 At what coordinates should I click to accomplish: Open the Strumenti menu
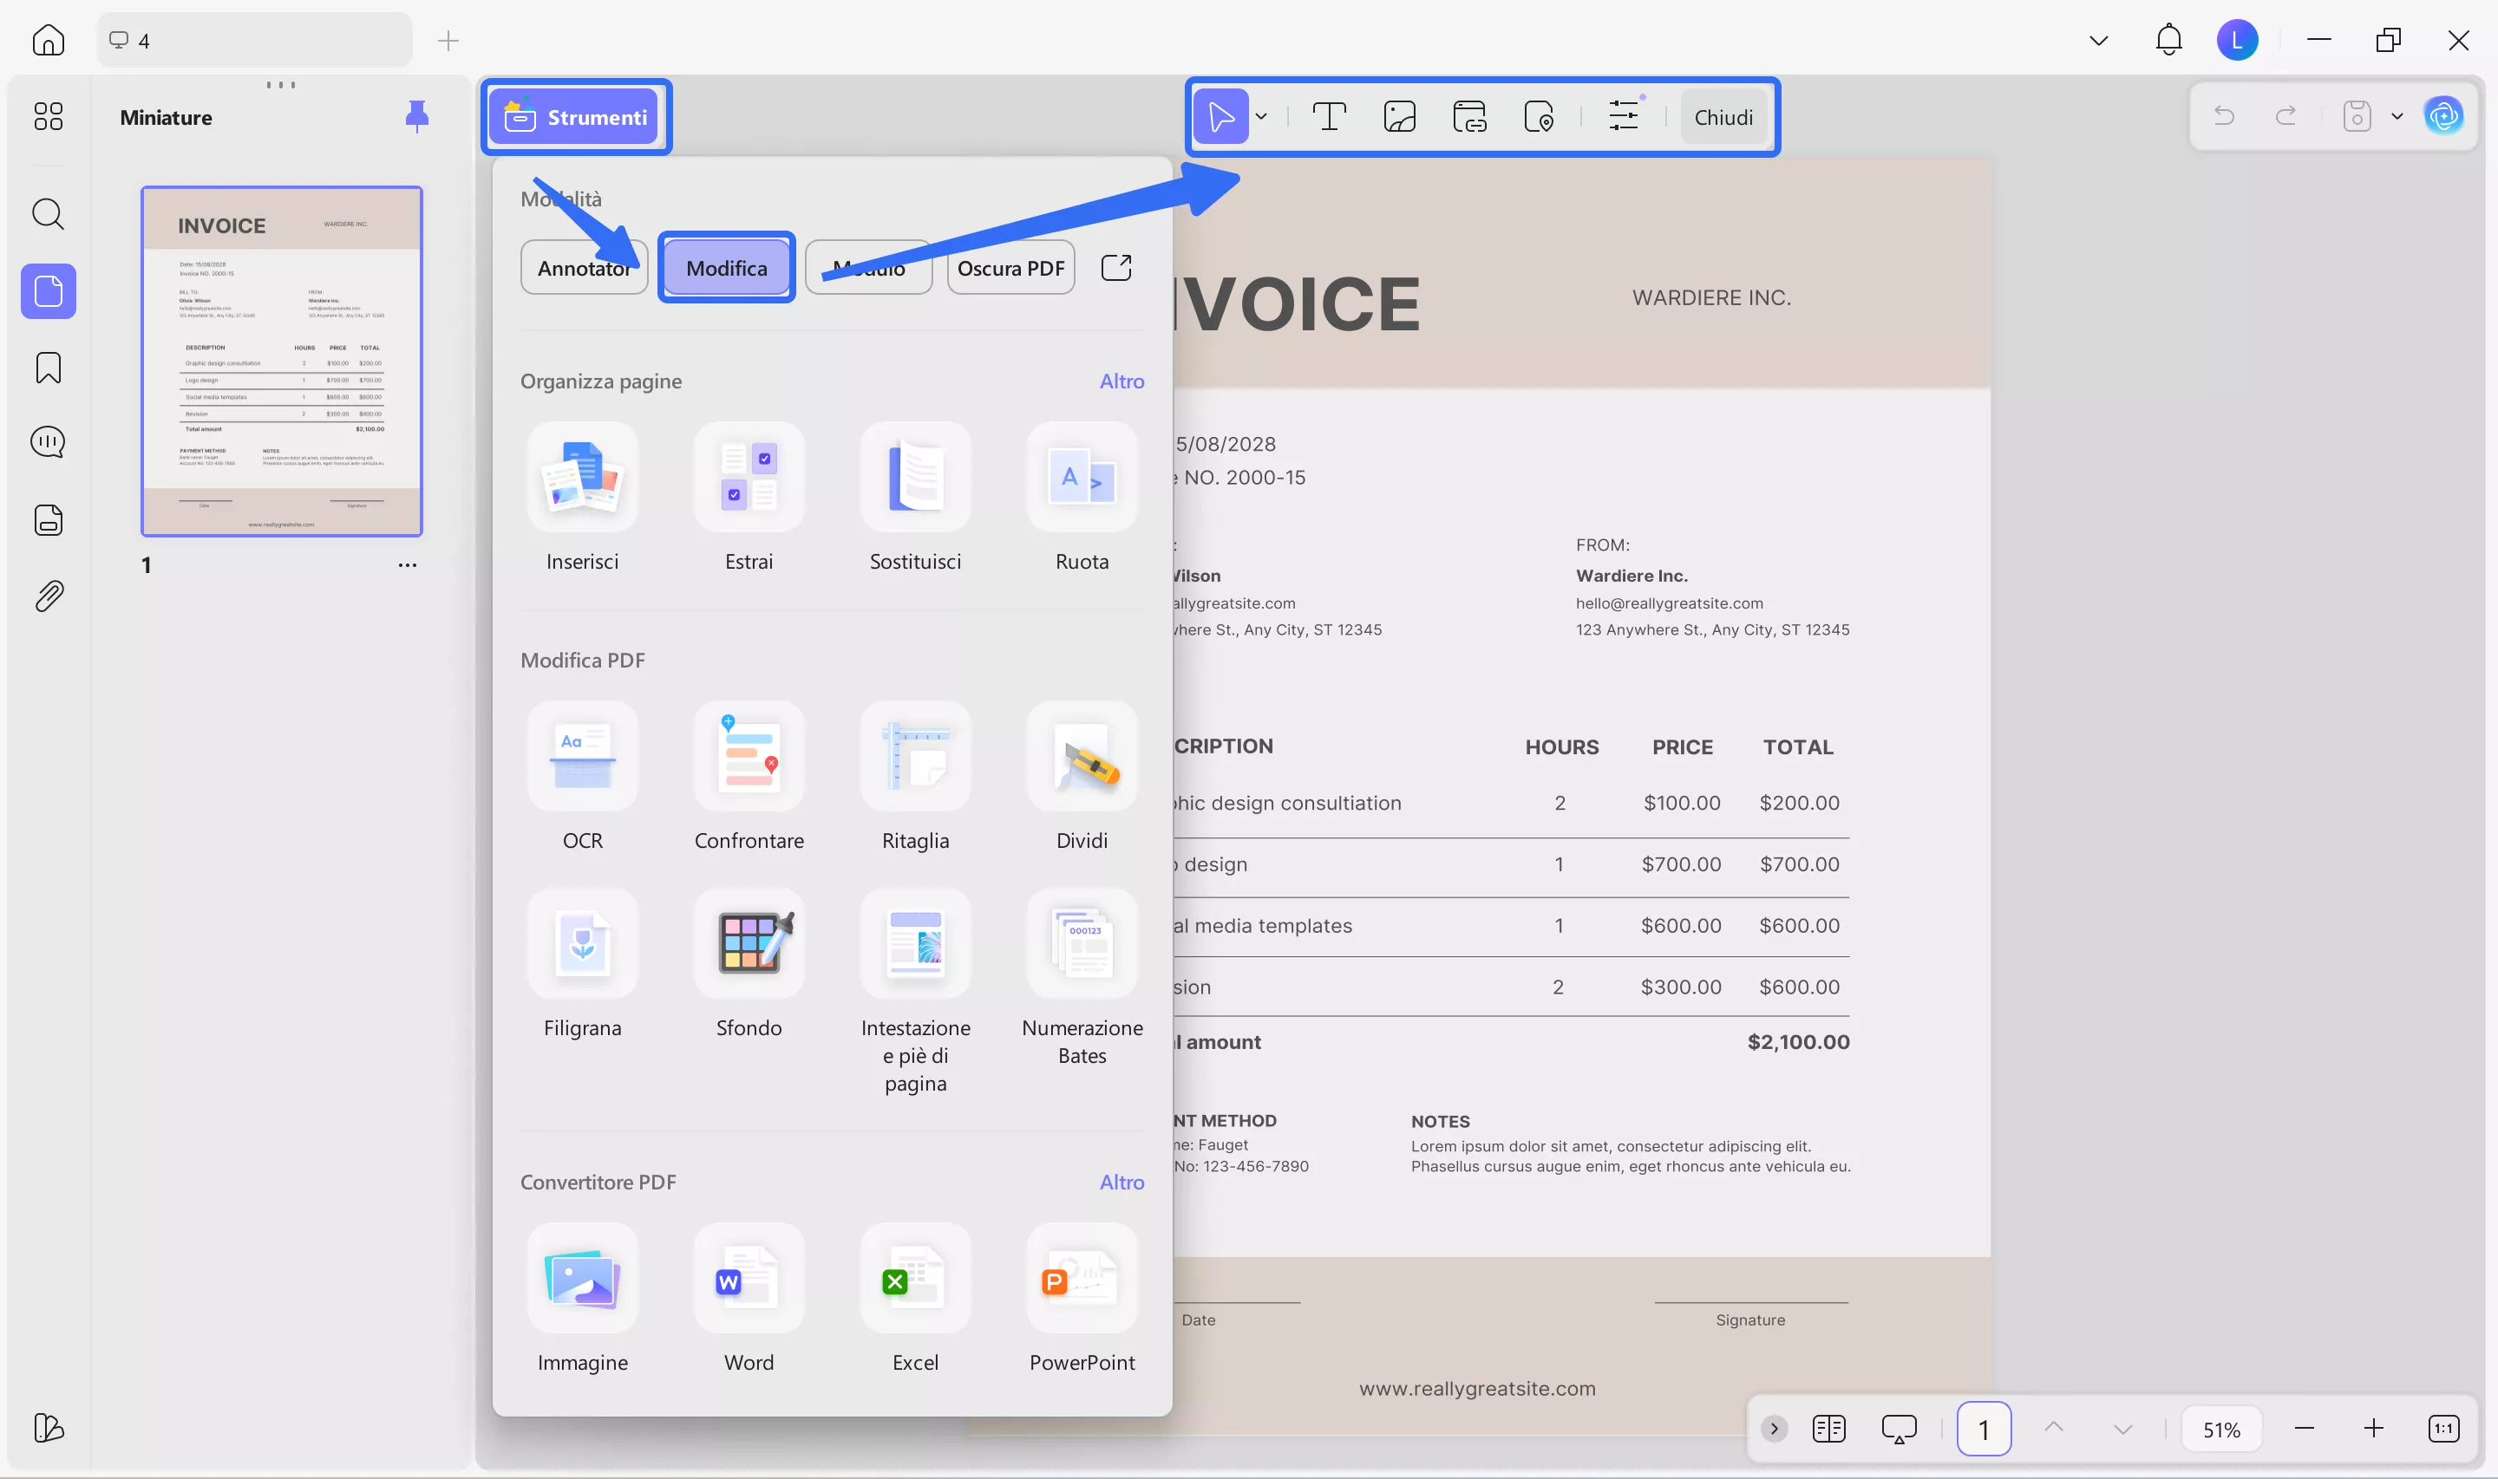click(576, 115)
